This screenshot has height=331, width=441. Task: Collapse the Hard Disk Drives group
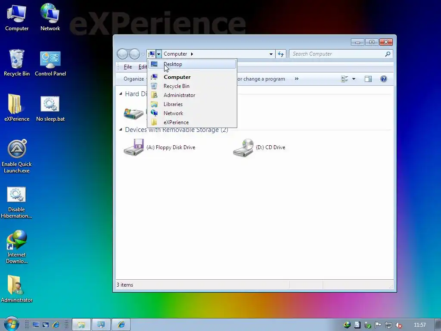[121, 94]
